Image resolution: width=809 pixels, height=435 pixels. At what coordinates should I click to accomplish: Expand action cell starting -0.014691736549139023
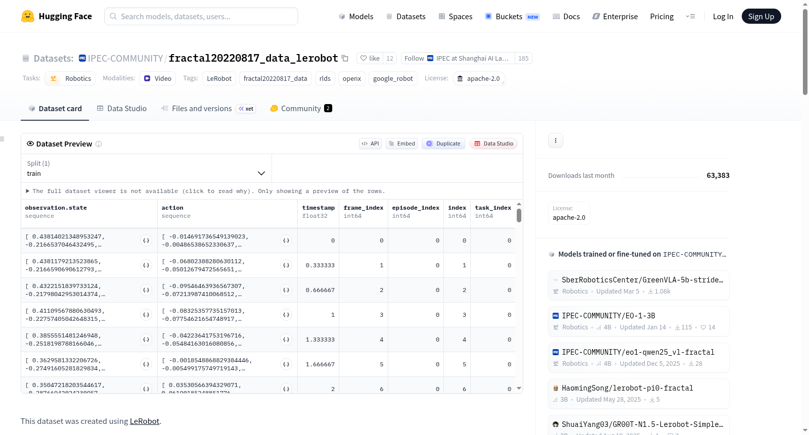coord(286,240)
